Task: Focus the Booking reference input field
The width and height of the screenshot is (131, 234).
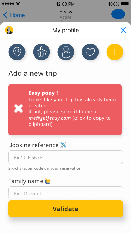Action: point(66,157)
